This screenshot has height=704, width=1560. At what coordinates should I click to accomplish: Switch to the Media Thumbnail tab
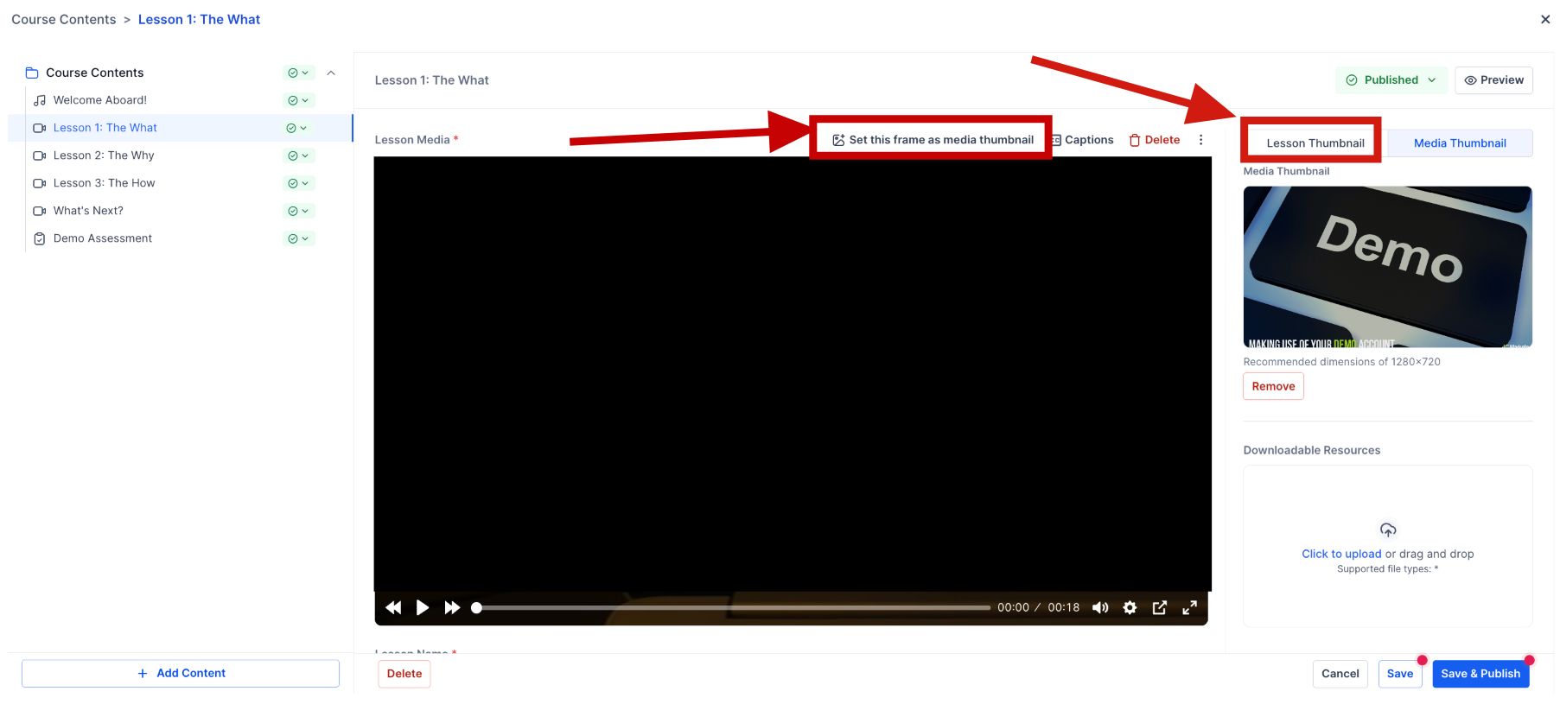pos(1460,143)
